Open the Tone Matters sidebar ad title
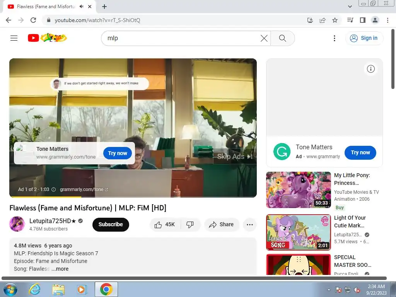The height and width of the screenshot is (297, 396). pos(314,147)
